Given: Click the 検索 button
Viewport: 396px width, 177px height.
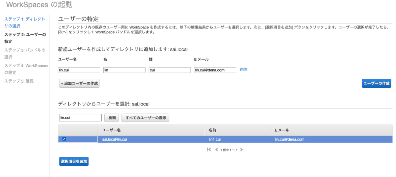Looking at the screenshot, I should (x=112, y=118).
